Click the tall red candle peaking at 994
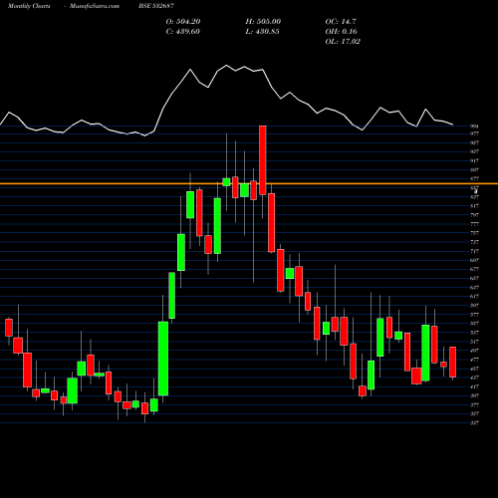This screenshot has height=498, width=498. tap(263, 160)
